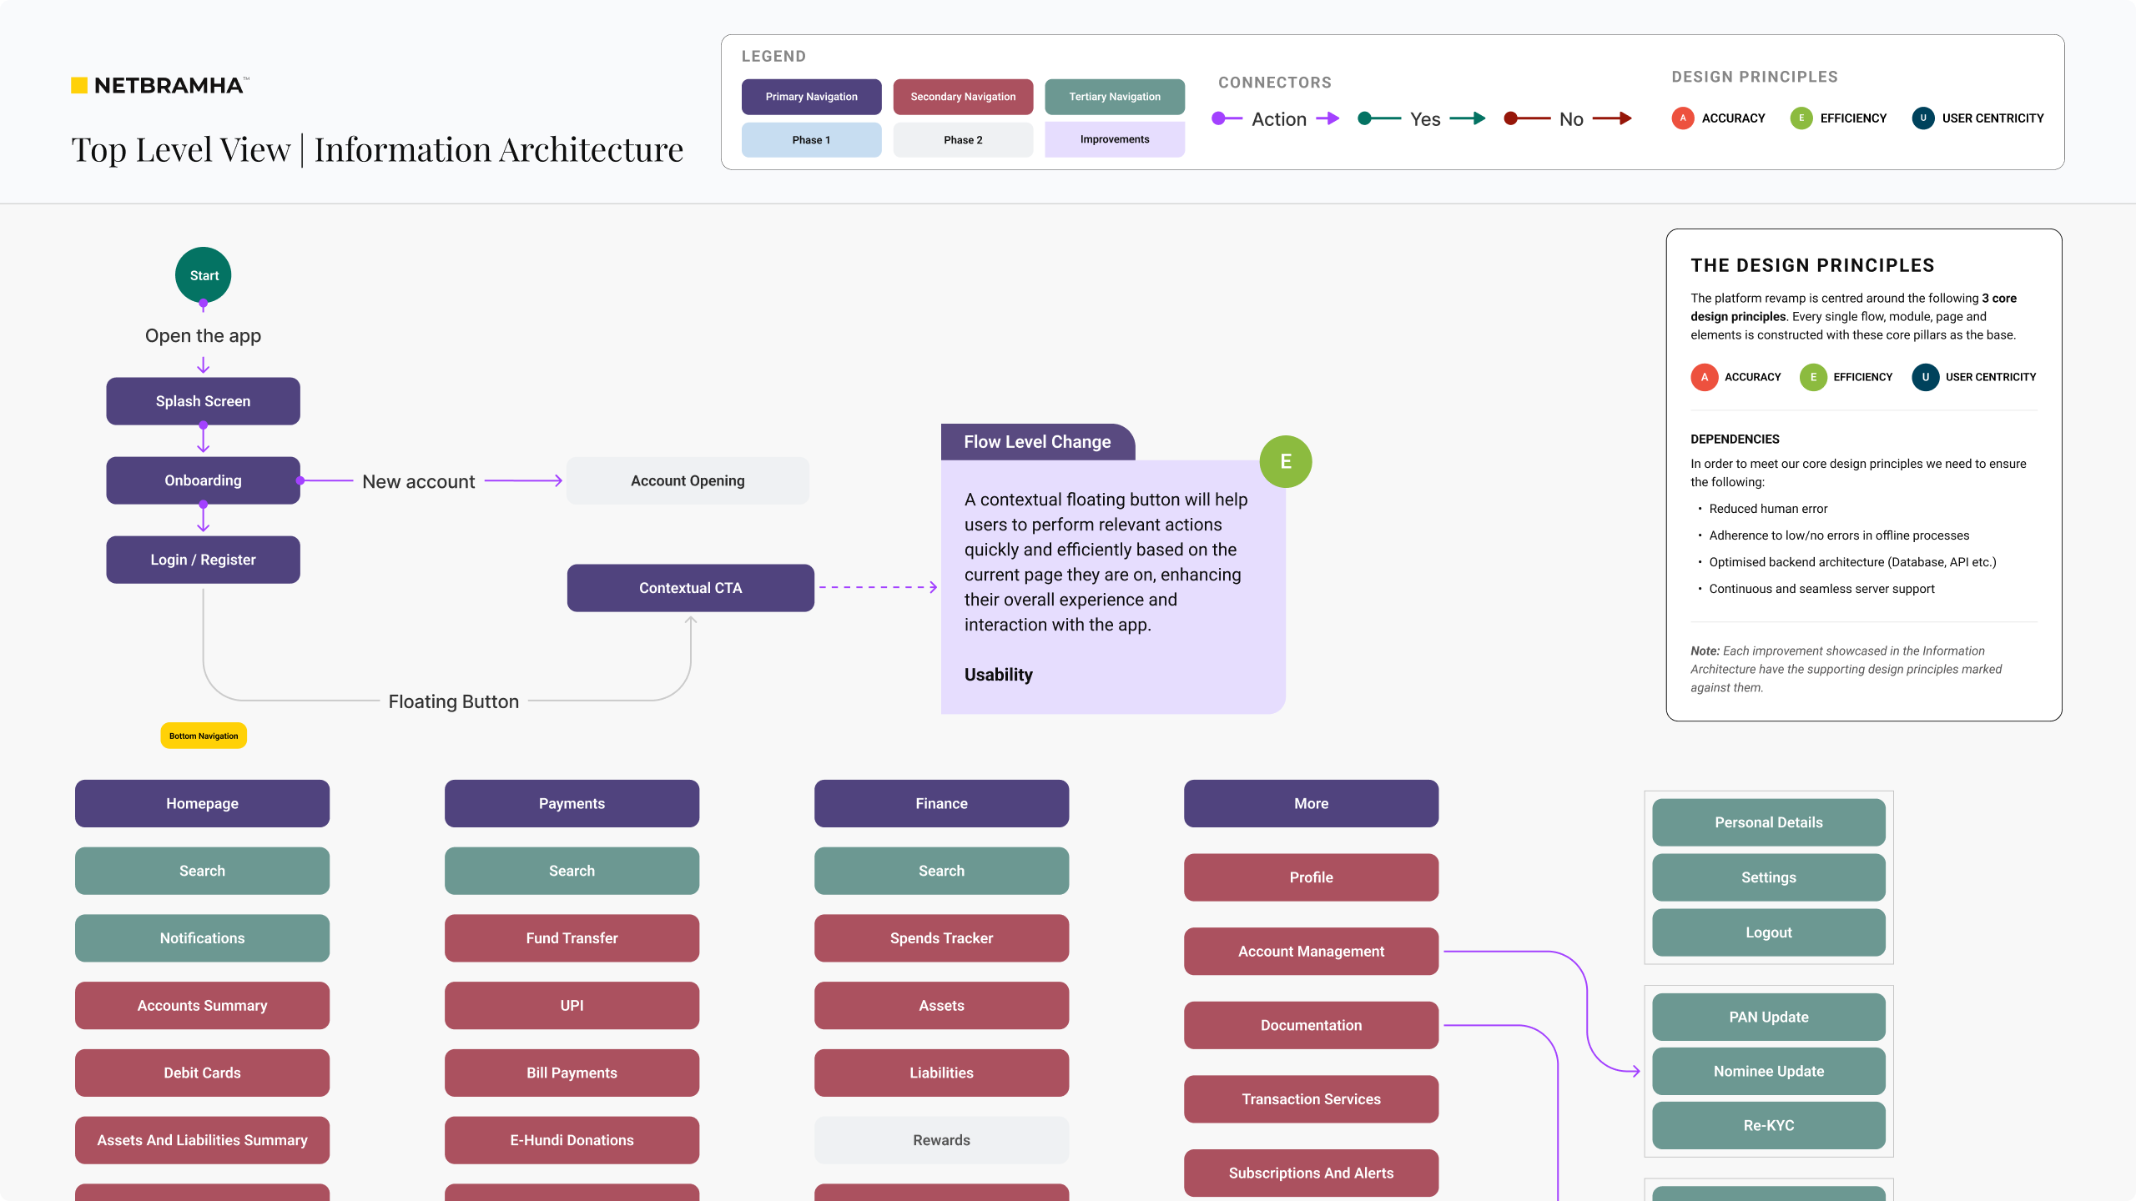
Task: Click the Documentation block
Action: pos(1311,1025)
